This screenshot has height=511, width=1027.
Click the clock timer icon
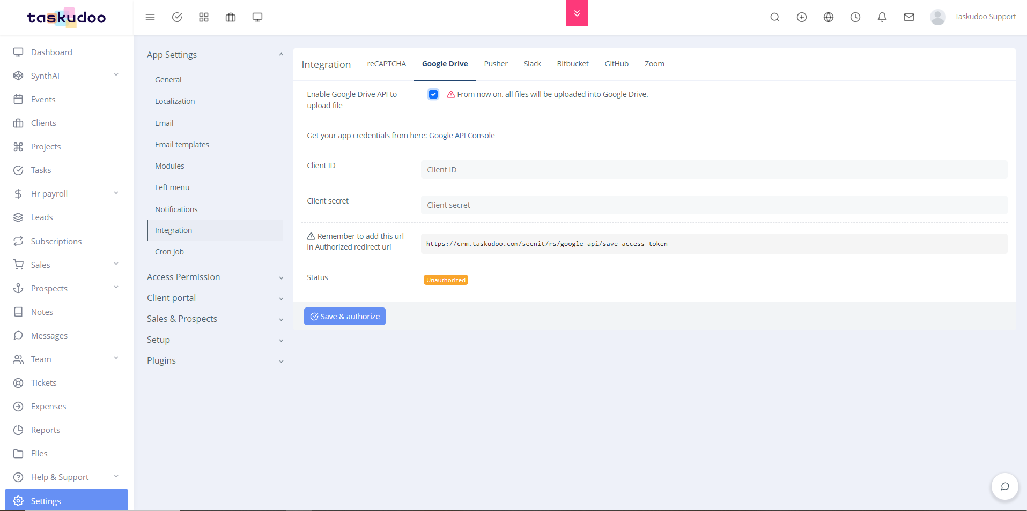(x=855, y=17)
